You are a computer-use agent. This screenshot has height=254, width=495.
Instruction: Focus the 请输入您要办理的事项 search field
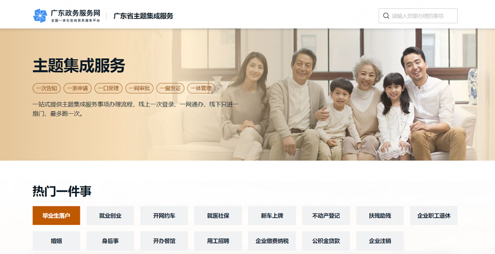pyautogui.click(x=418, y=16)
